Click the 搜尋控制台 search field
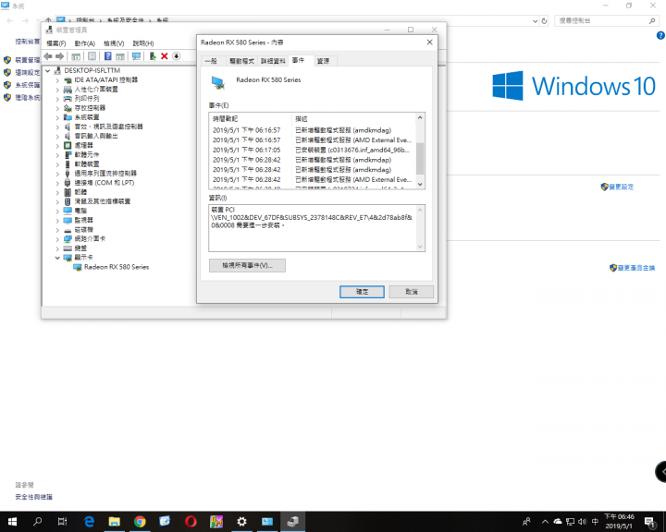Viewport: 666px width, 532px height. click(606, 21)
